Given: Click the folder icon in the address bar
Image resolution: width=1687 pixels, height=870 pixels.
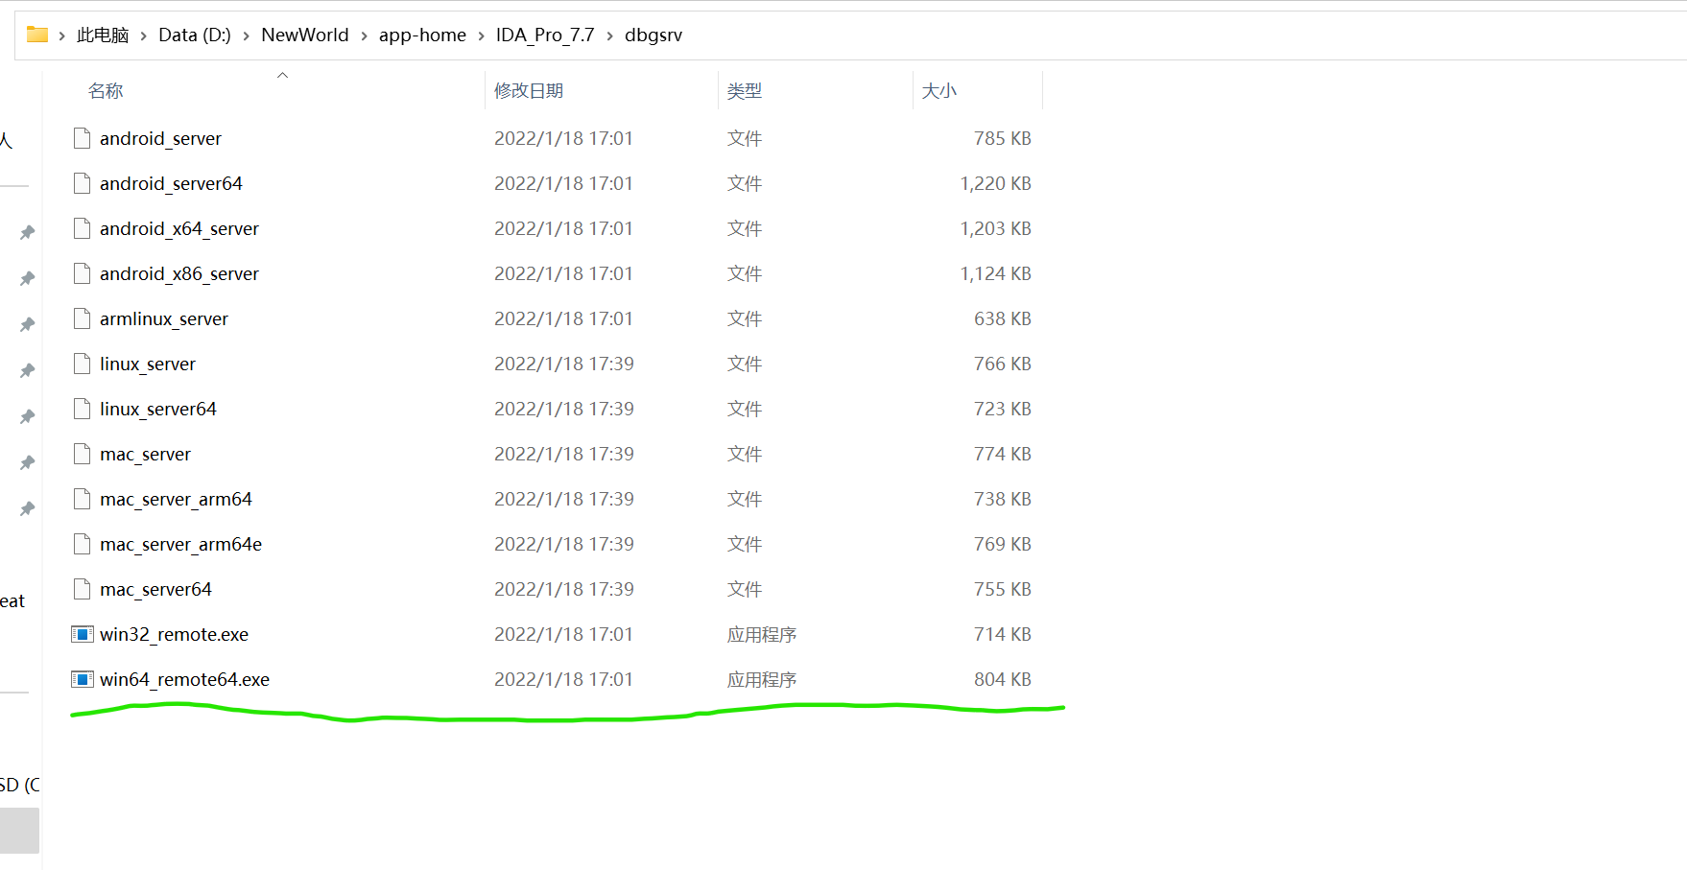Looking at the screenshot, I should tap(36, 35).
